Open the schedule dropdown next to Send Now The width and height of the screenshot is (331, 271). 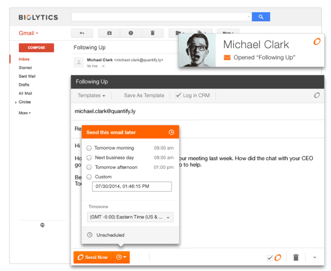pyautogui.click(x=121, y=257)
